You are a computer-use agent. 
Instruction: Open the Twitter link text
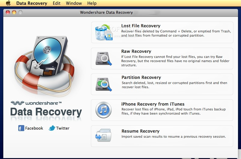[x=63, y=128]
